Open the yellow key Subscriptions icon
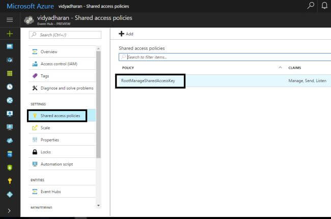 pyautogui.click(x=10, y=181)
